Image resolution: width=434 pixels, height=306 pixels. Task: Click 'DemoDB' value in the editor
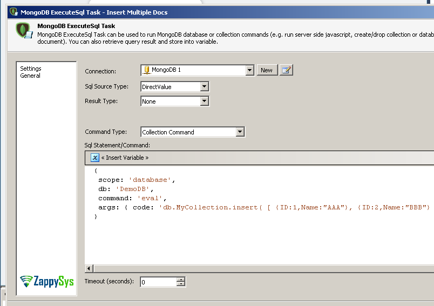pos(133,189)
